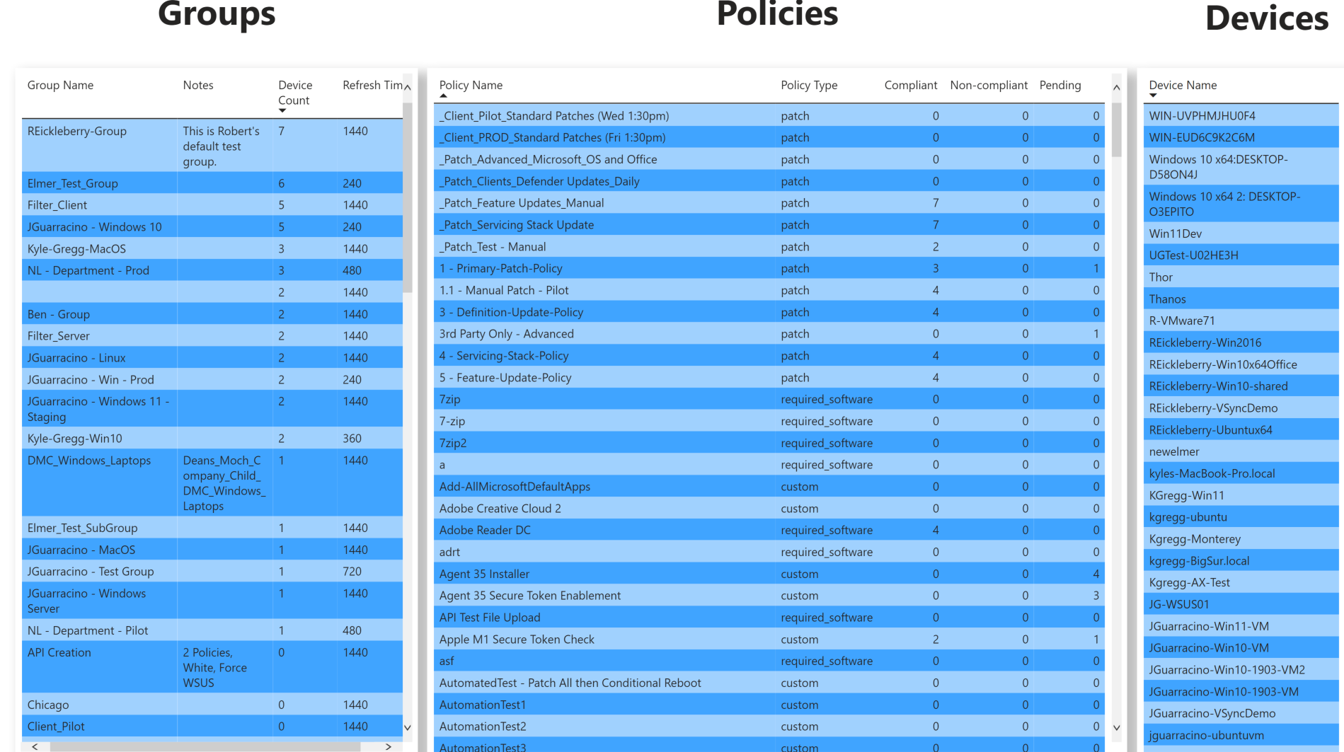The image size is (1344, 752).
Task: Click the descending sort arrow under Device Count
Action: coord(282,110)
